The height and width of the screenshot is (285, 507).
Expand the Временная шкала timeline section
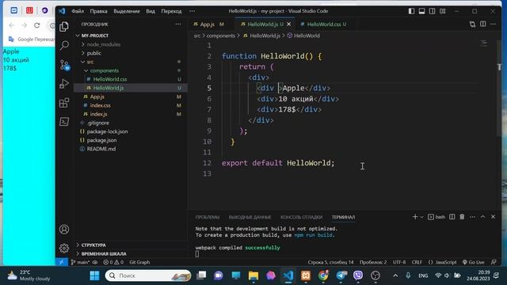pos(104,253)
